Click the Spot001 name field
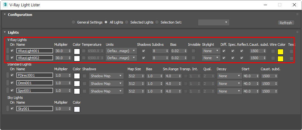This screenshot has height=130, width=302. click(x=35, y=91)
